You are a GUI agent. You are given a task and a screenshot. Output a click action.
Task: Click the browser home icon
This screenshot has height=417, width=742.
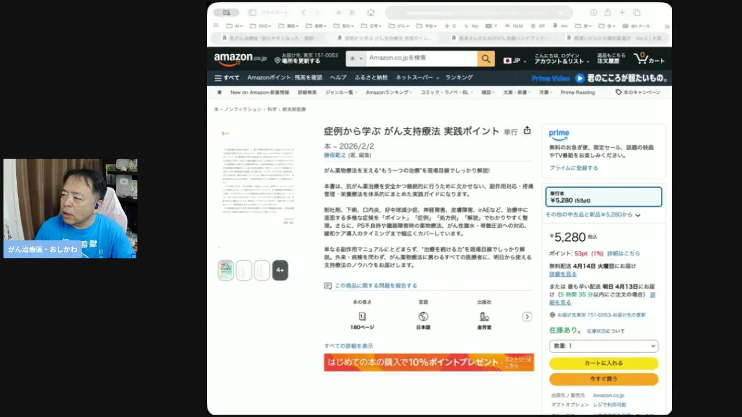point(370,13)
